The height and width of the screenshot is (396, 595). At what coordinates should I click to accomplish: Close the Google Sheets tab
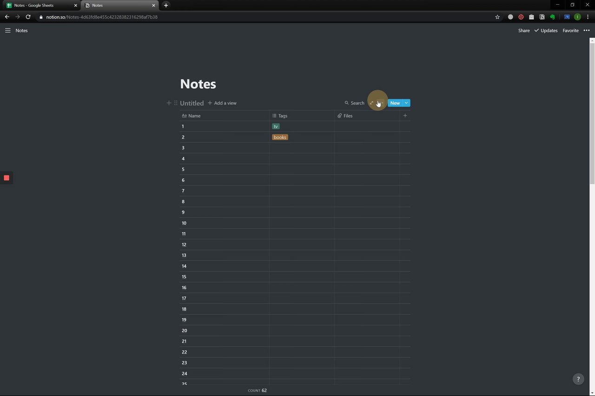tap(76, 5)
